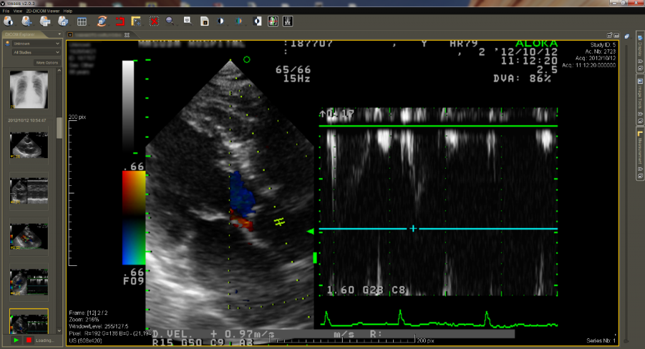
Task: Click the synchronize views toolbar icon
Action: point(102,21)
